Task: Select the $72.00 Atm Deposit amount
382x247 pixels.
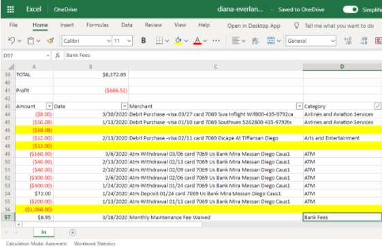Action: [x=34, y=193]
